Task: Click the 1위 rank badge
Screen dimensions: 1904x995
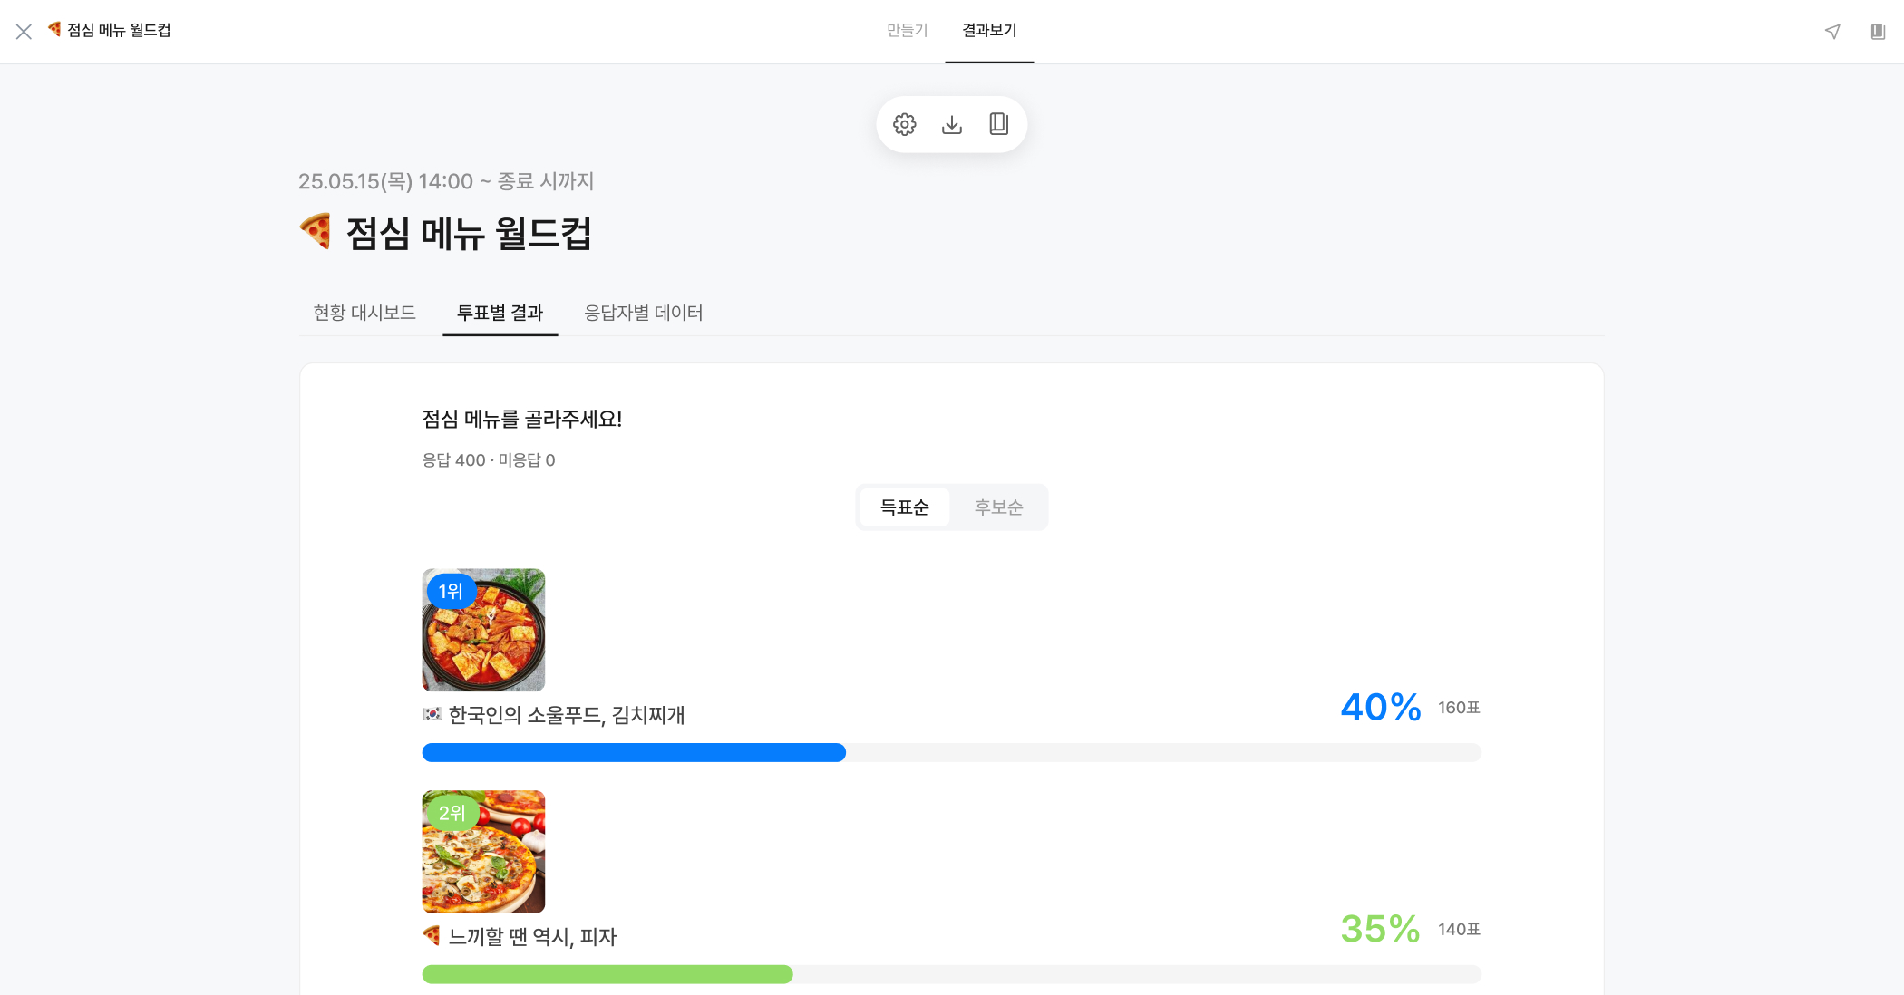Action: (x=451, y=592)
